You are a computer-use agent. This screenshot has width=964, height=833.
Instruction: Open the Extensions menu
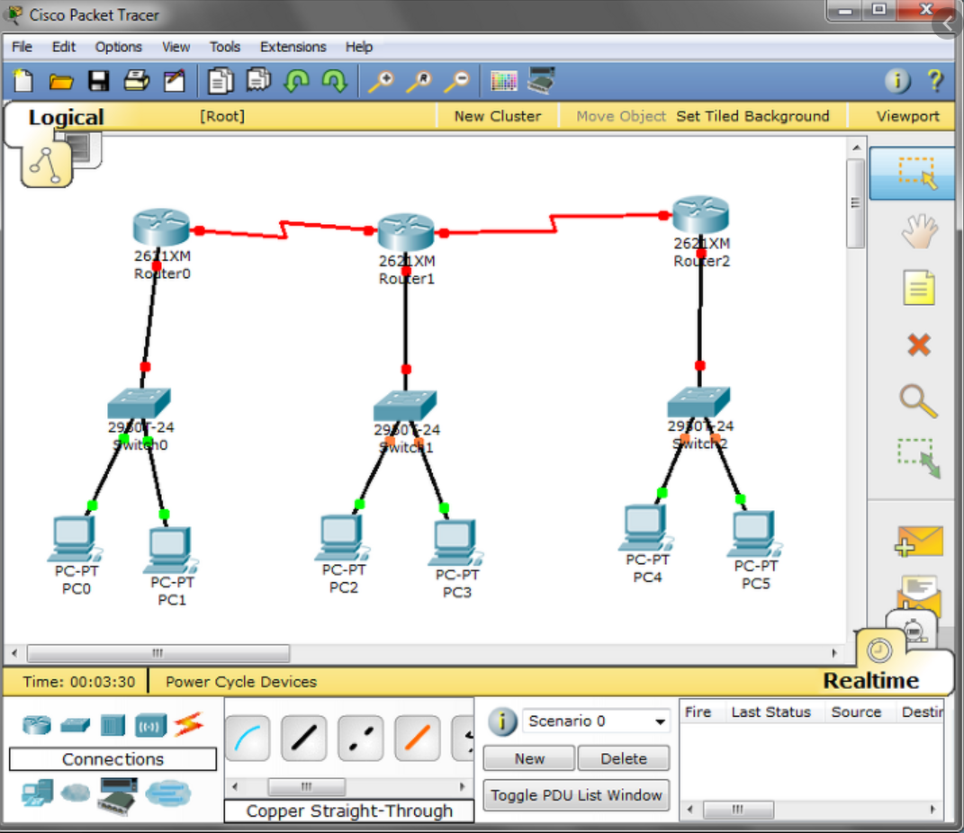click(x=293, y=47)
